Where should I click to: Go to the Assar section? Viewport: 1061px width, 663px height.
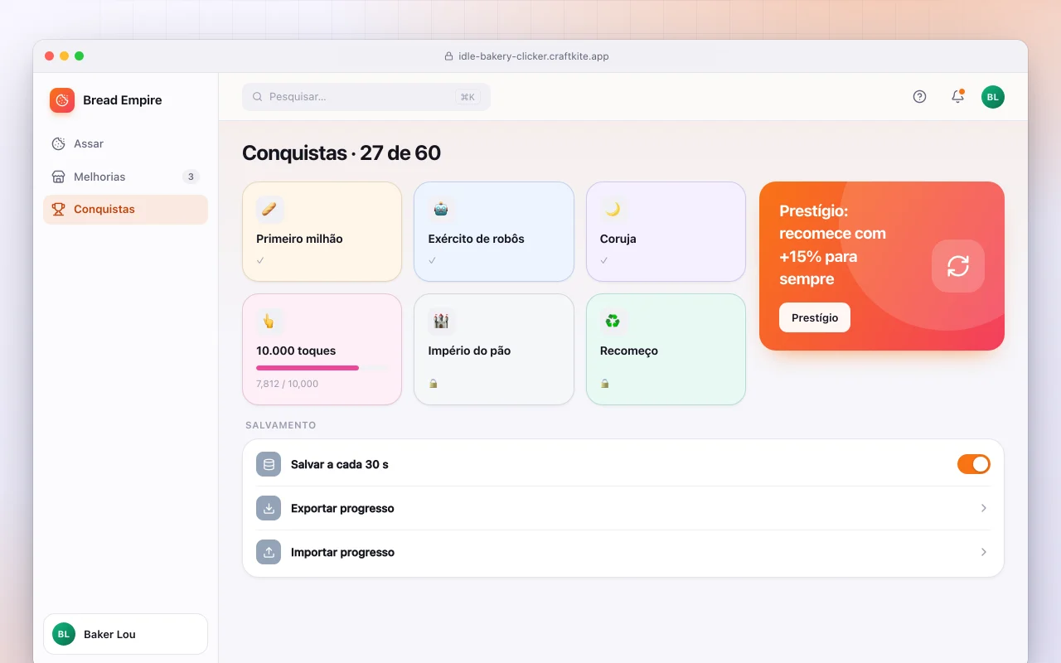[125, 143]
